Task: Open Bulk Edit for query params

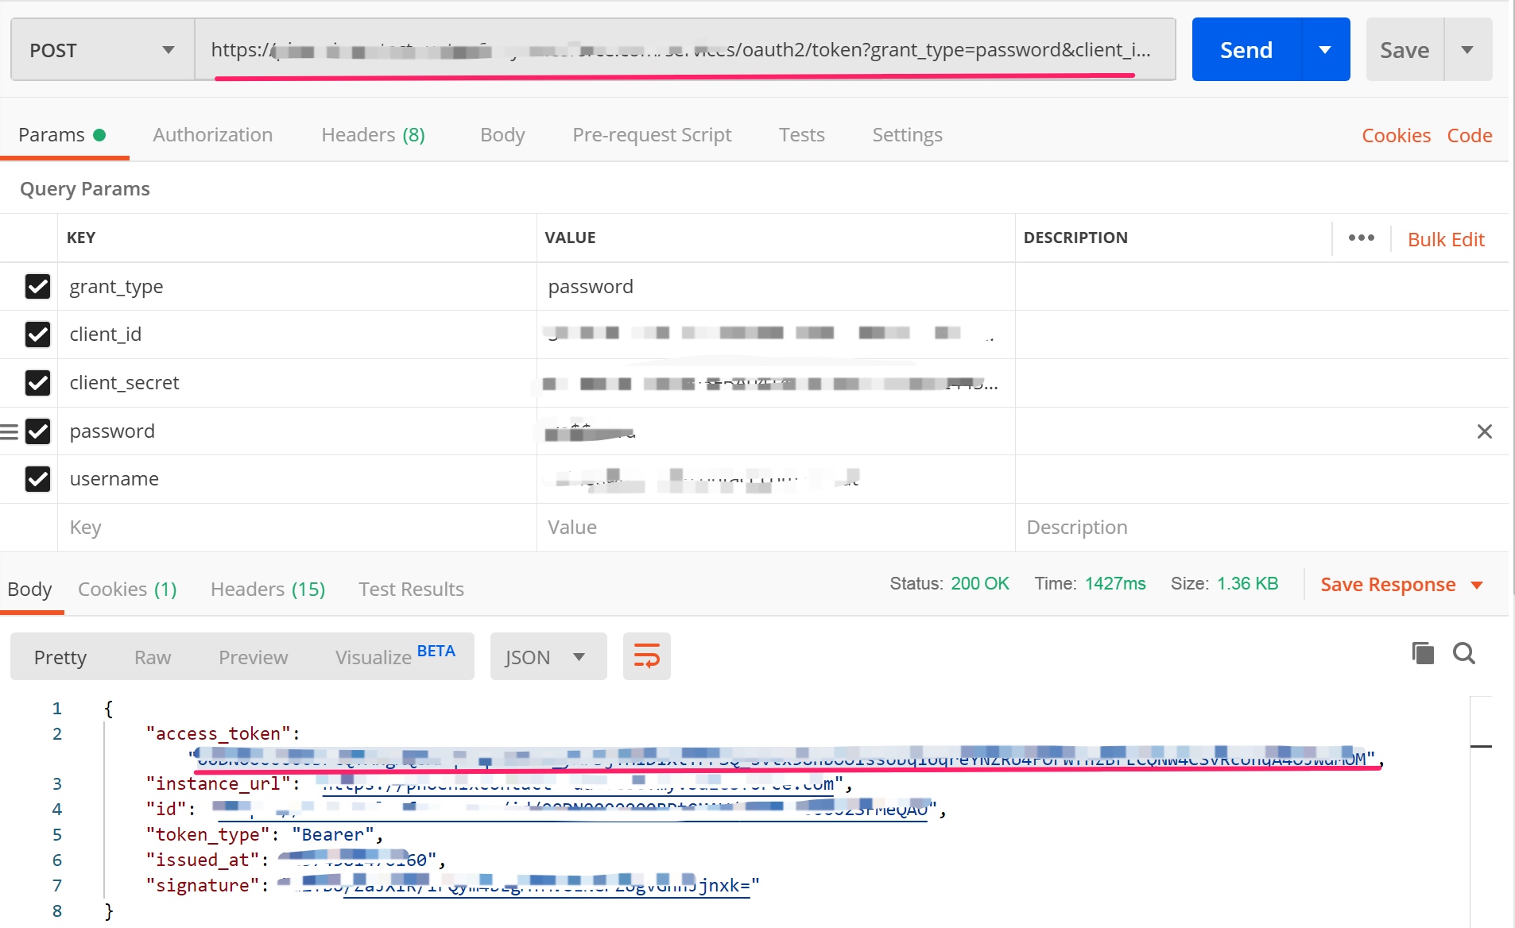Action: (x=1446, y=239)
